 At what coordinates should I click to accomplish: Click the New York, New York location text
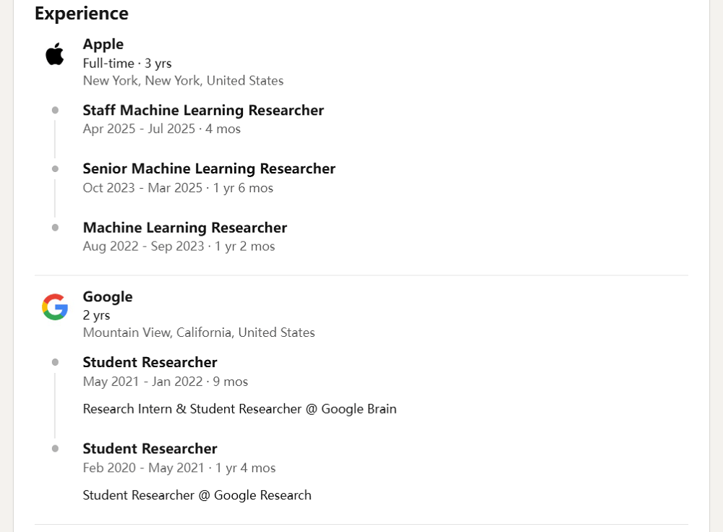pos(183,81)
